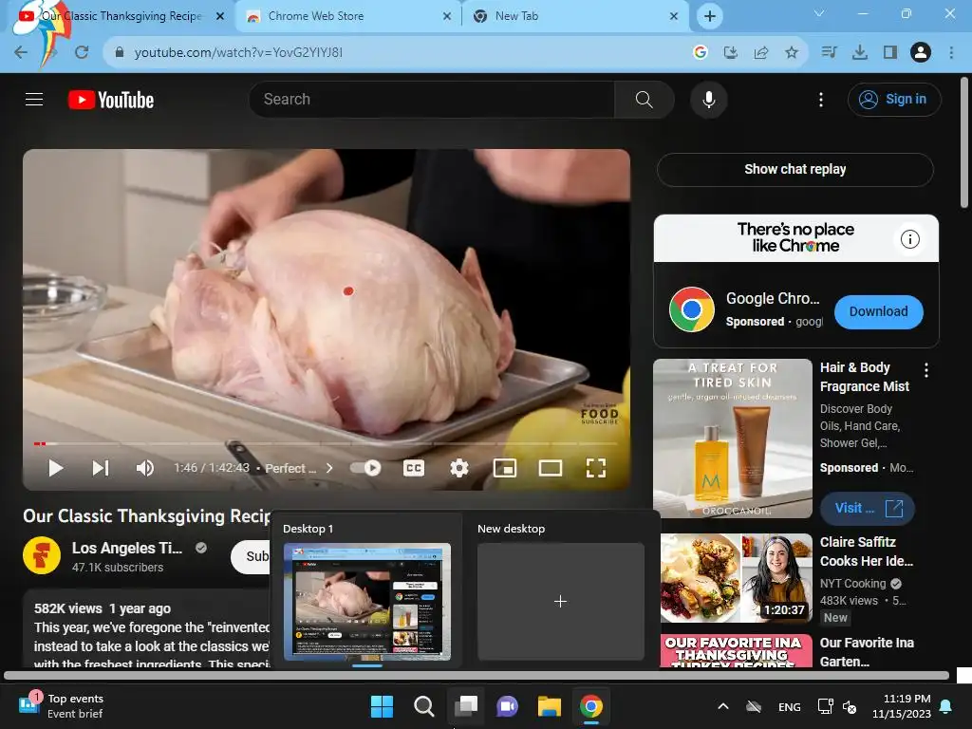The width and height of the screenshot is (972, 729).
Task: Select the Our Classic Thanksgiving Recipe tab
Action: [121, 16]
